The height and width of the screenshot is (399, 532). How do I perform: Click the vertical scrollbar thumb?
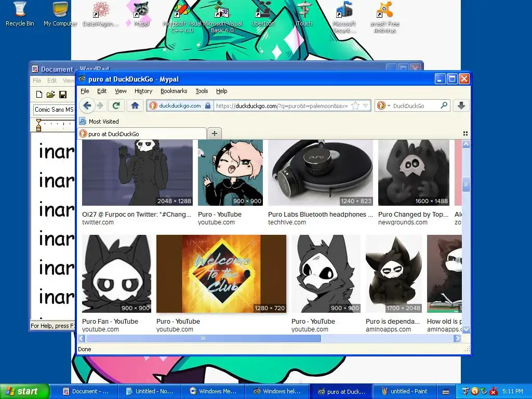point(466,184)
